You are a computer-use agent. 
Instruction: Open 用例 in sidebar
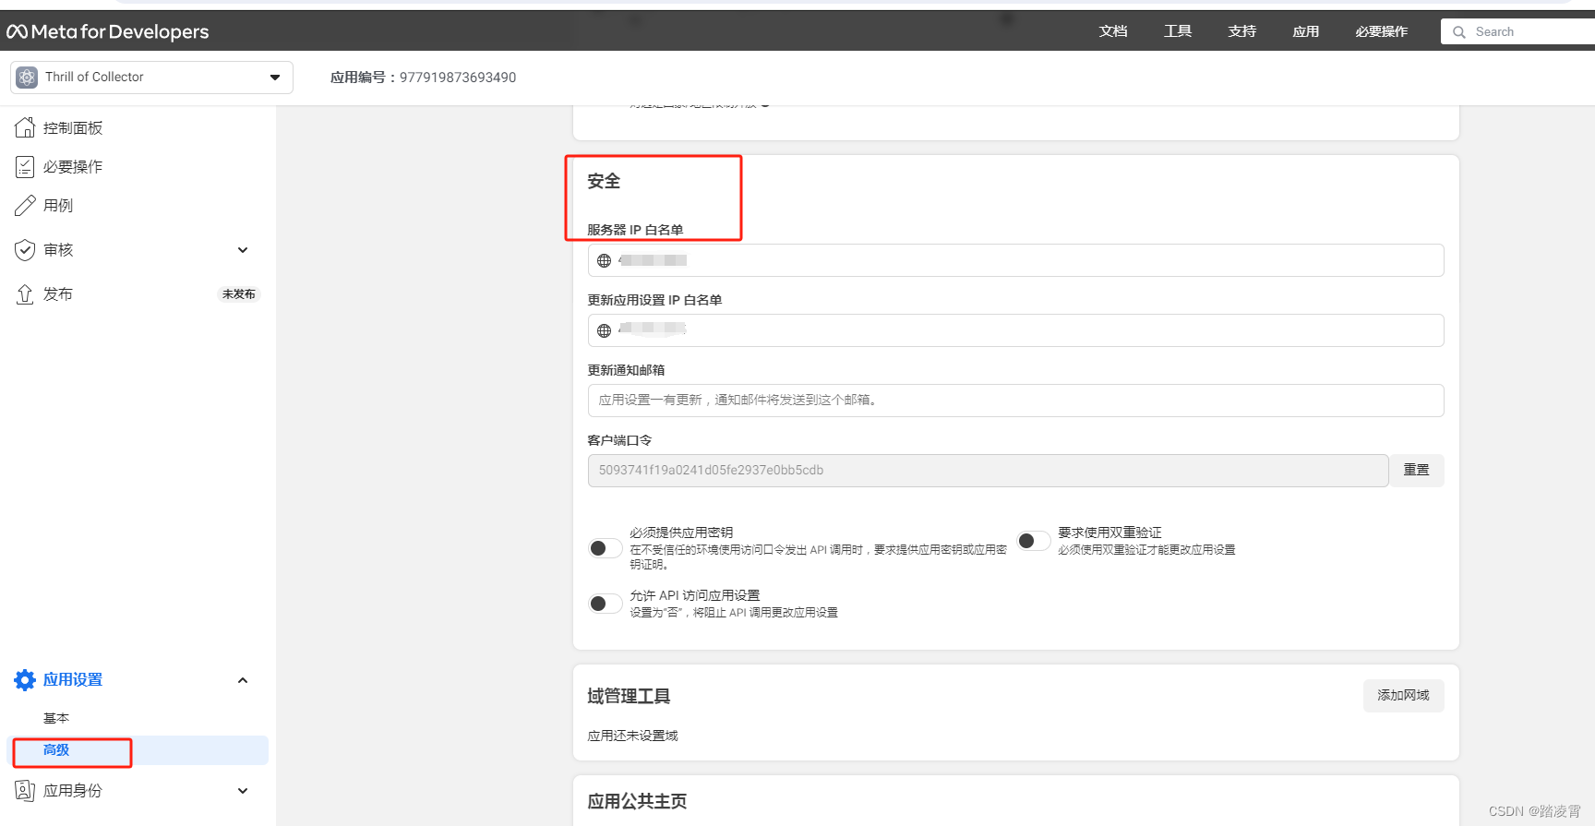(x=58, y=206)
